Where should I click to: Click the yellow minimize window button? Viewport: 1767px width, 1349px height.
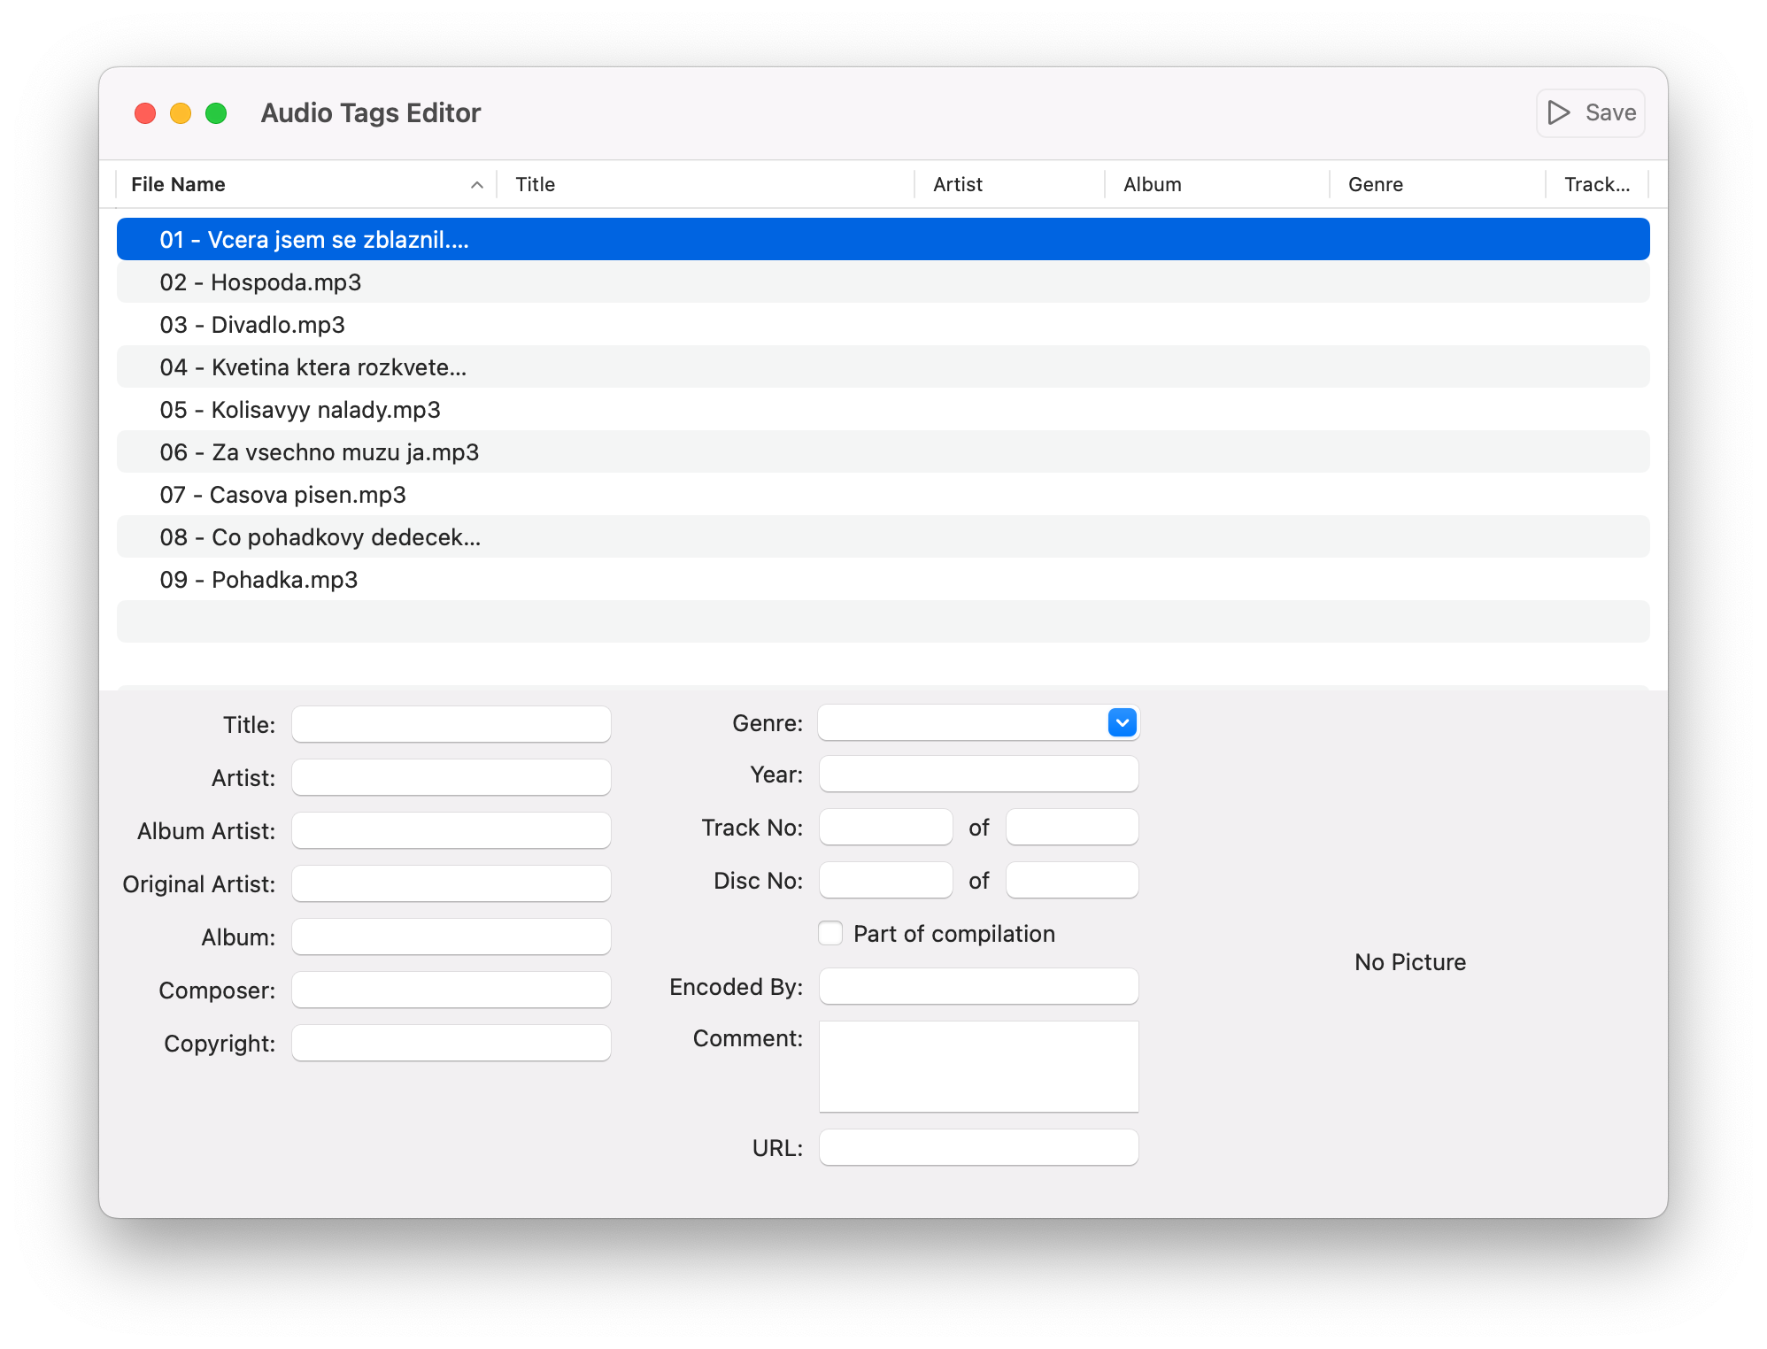click(x=181, y=113)
